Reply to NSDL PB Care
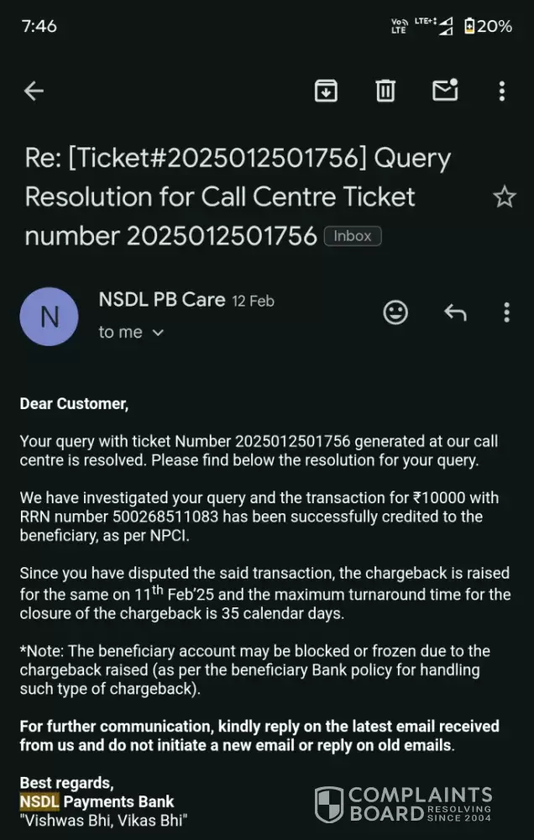 455,312
